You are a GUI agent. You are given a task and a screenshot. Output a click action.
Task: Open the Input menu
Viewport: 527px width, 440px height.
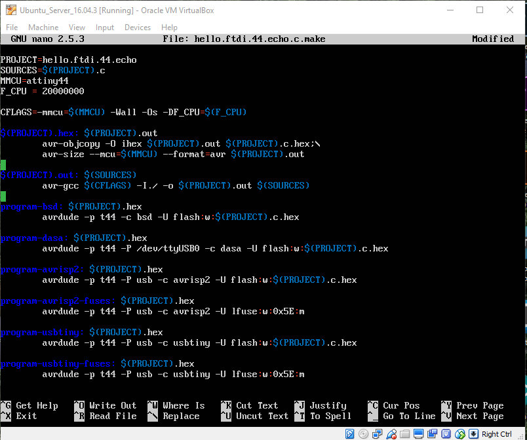click(104, 27)
